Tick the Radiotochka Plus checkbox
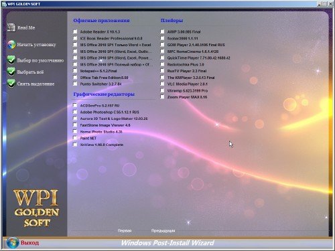 coord(162,64)
